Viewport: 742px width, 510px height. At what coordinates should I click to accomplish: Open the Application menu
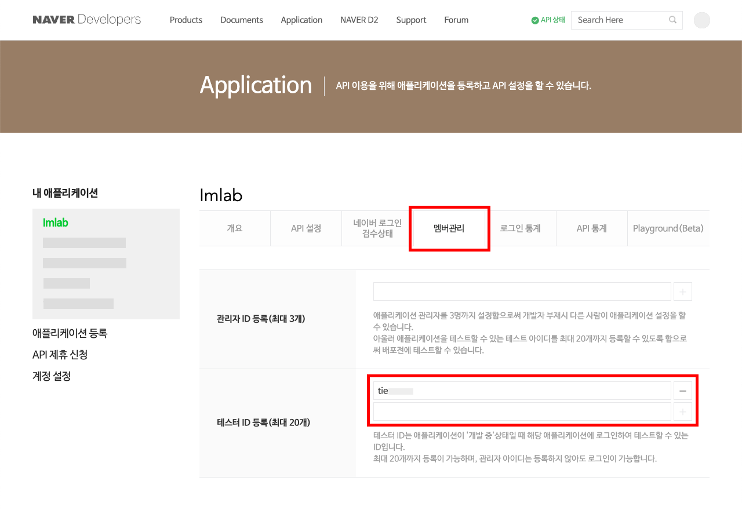pyautogui.click(x=301, y=20)
